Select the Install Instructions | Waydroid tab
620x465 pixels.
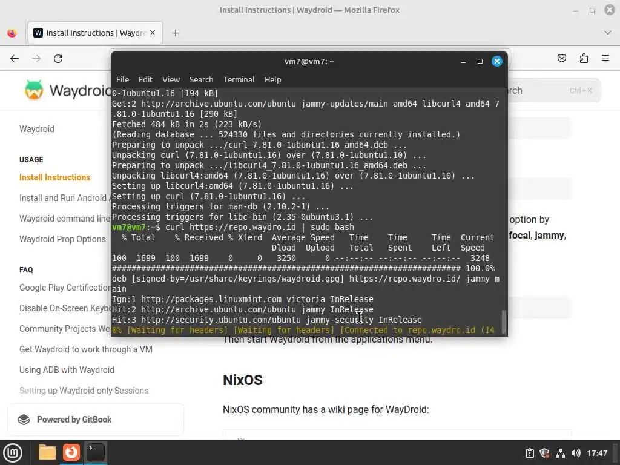[x=95, y=33]
